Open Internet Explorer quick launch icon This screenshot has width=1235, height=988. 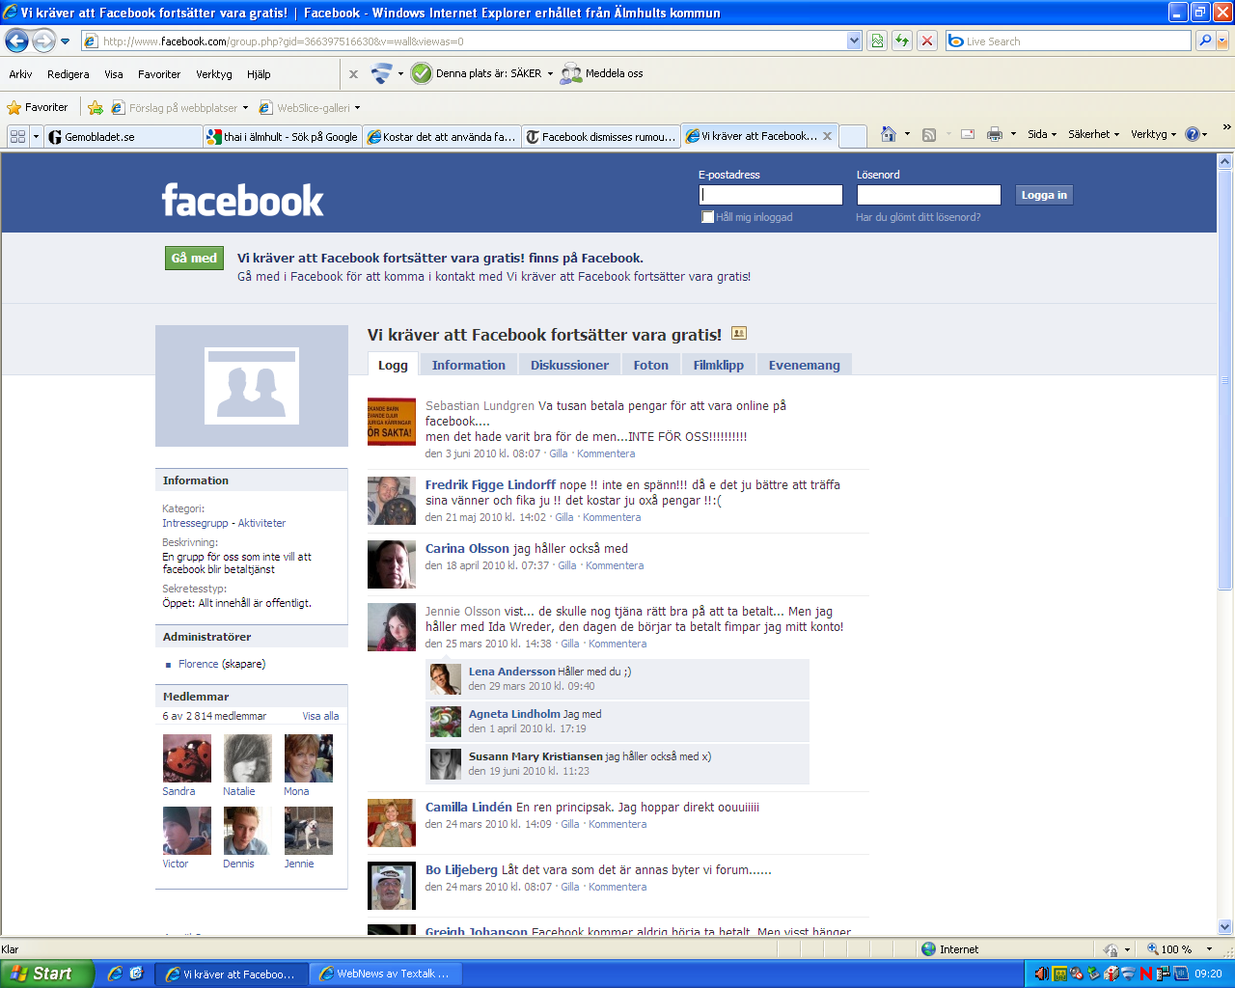coord(114,974)
